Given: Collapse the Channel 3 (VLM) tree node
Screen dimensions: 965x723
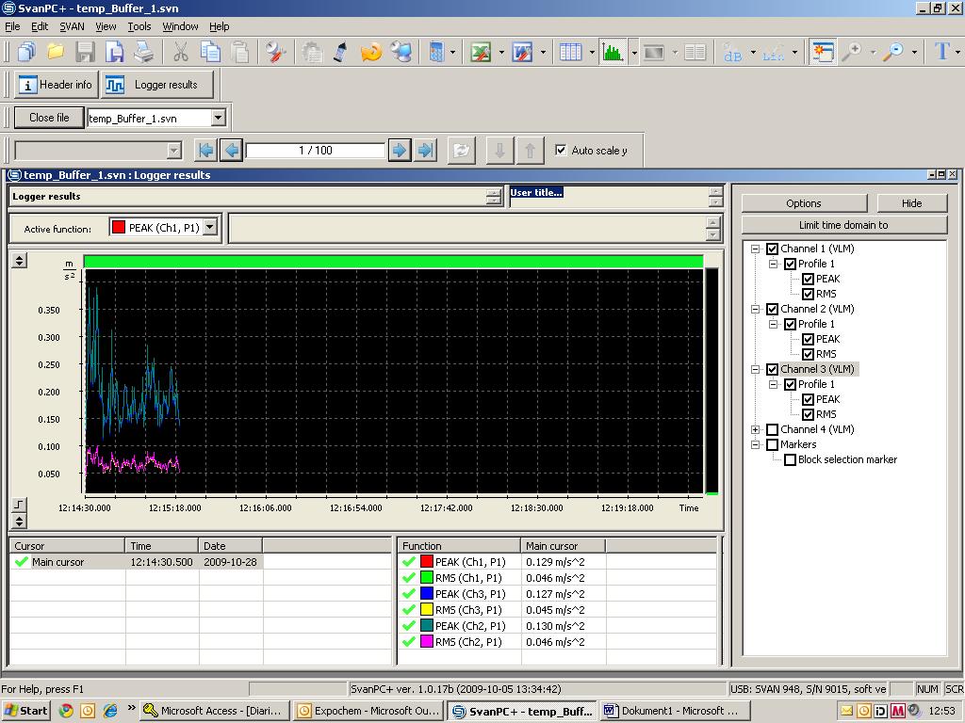Looking at the screenshot, I should pos(755,369).
